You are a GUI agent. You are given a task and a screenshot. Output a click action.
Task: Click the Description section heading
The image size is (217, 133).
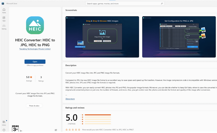(71, 65)
